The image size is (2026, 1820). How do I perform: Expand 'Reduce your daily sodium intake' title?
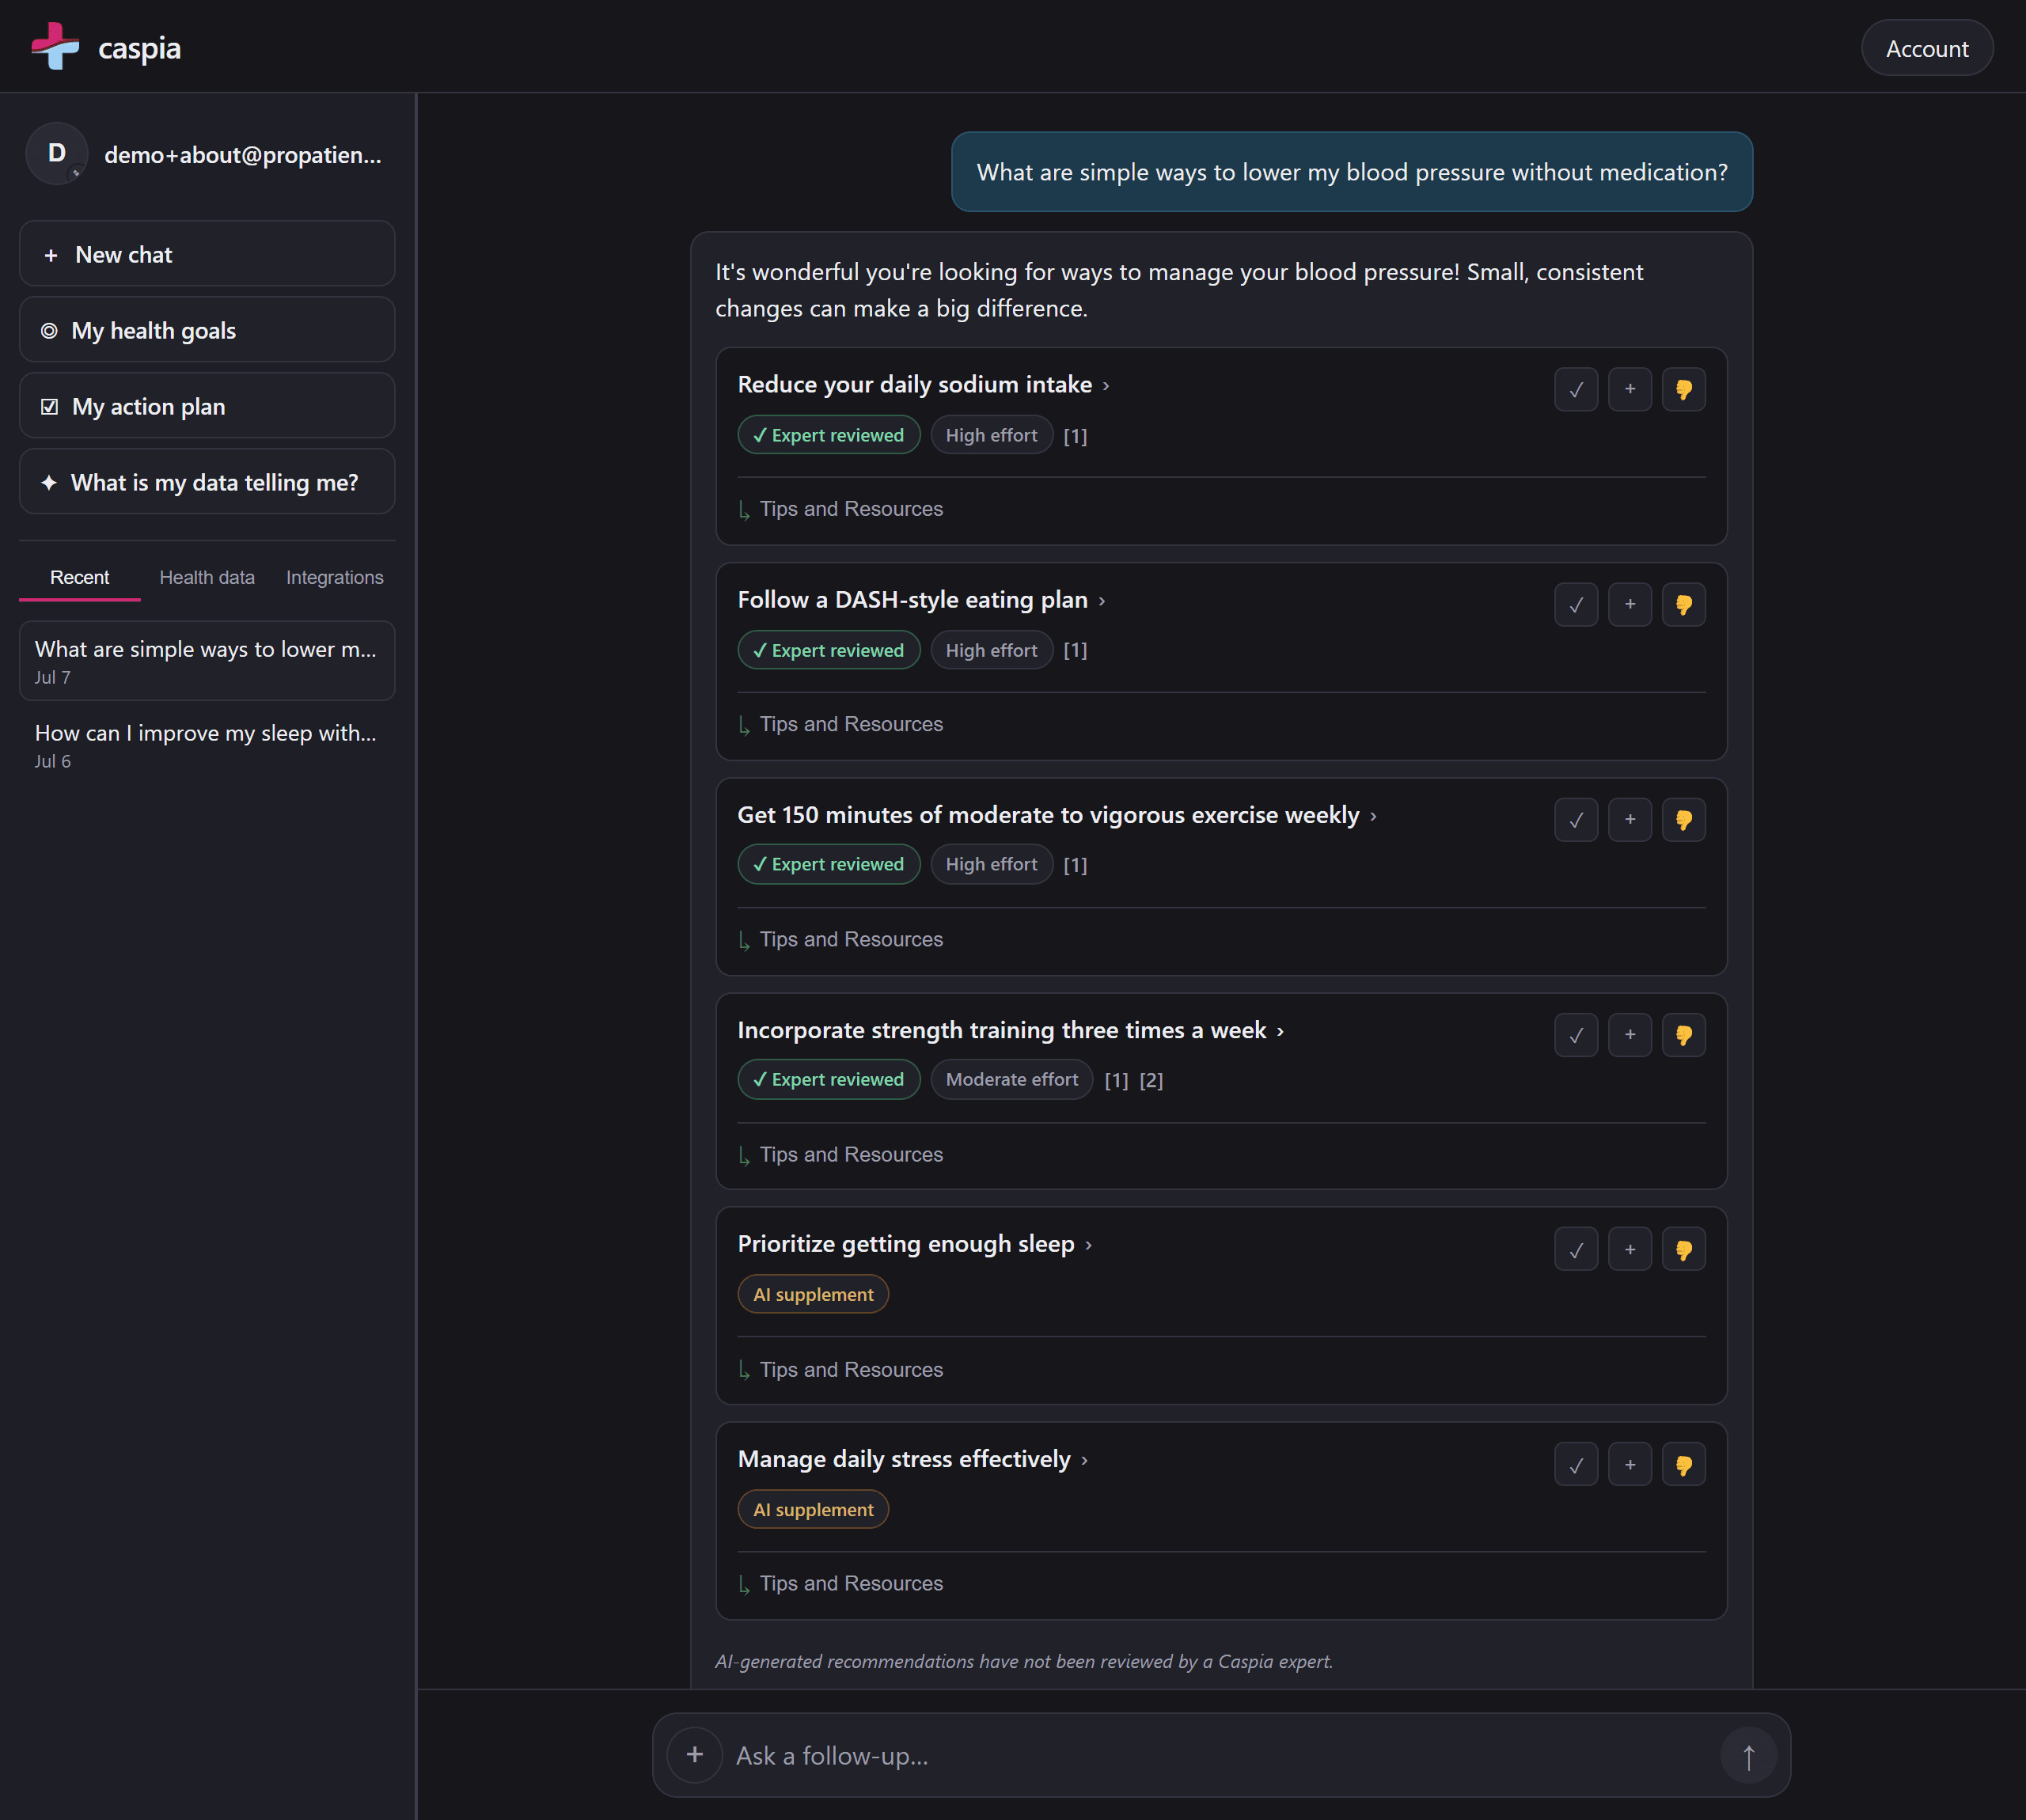923,385
